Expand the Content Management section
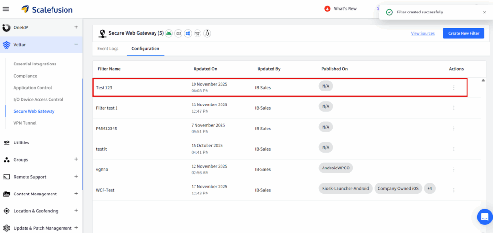Screen dimensions: 493x233 (76, 194)
